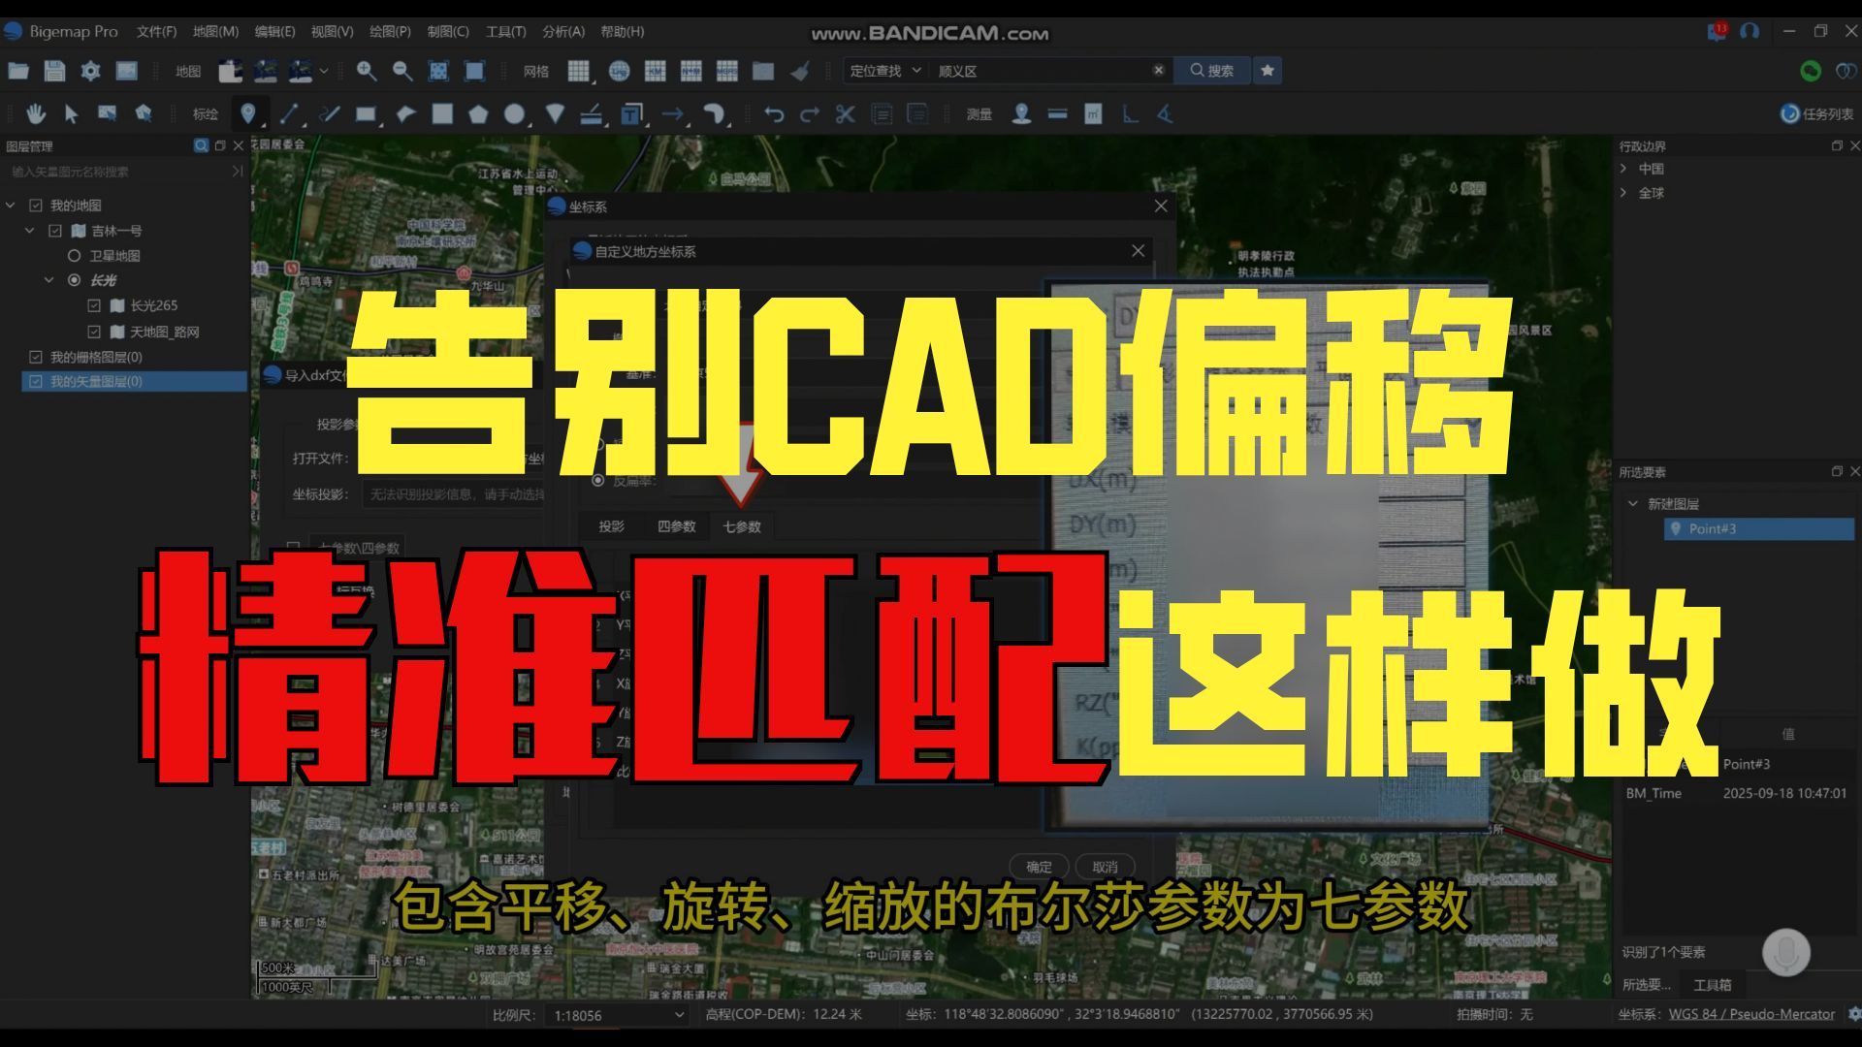Click 确定 in coordinate dialog

click(1039, 867)
